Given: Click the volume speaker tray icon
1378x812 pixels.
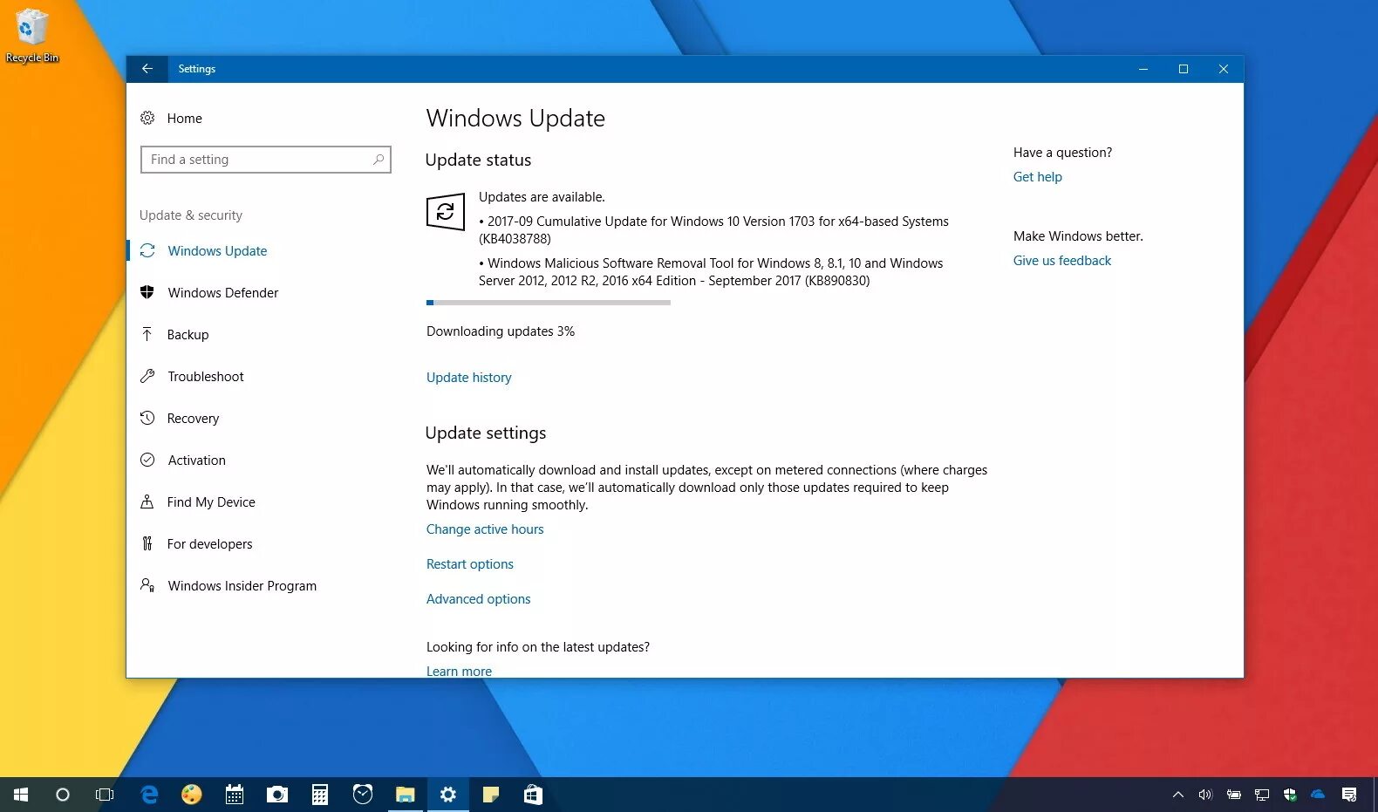Looking at the screenshot, I should [x=1205, y=795].
